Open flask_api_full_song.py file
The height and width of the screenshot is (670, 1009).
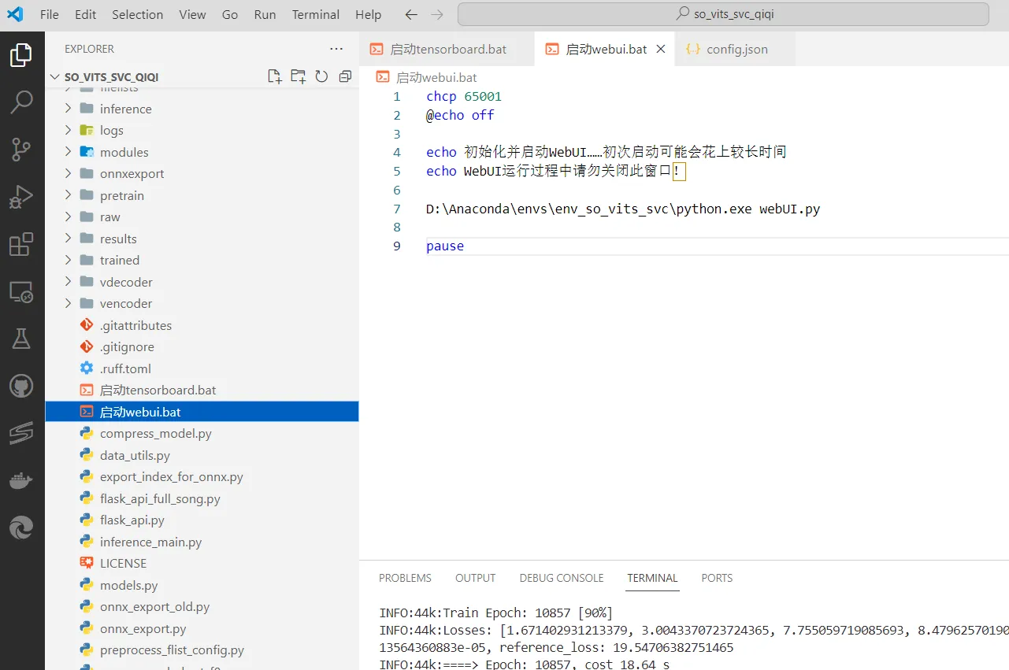(x=202, y=498)
